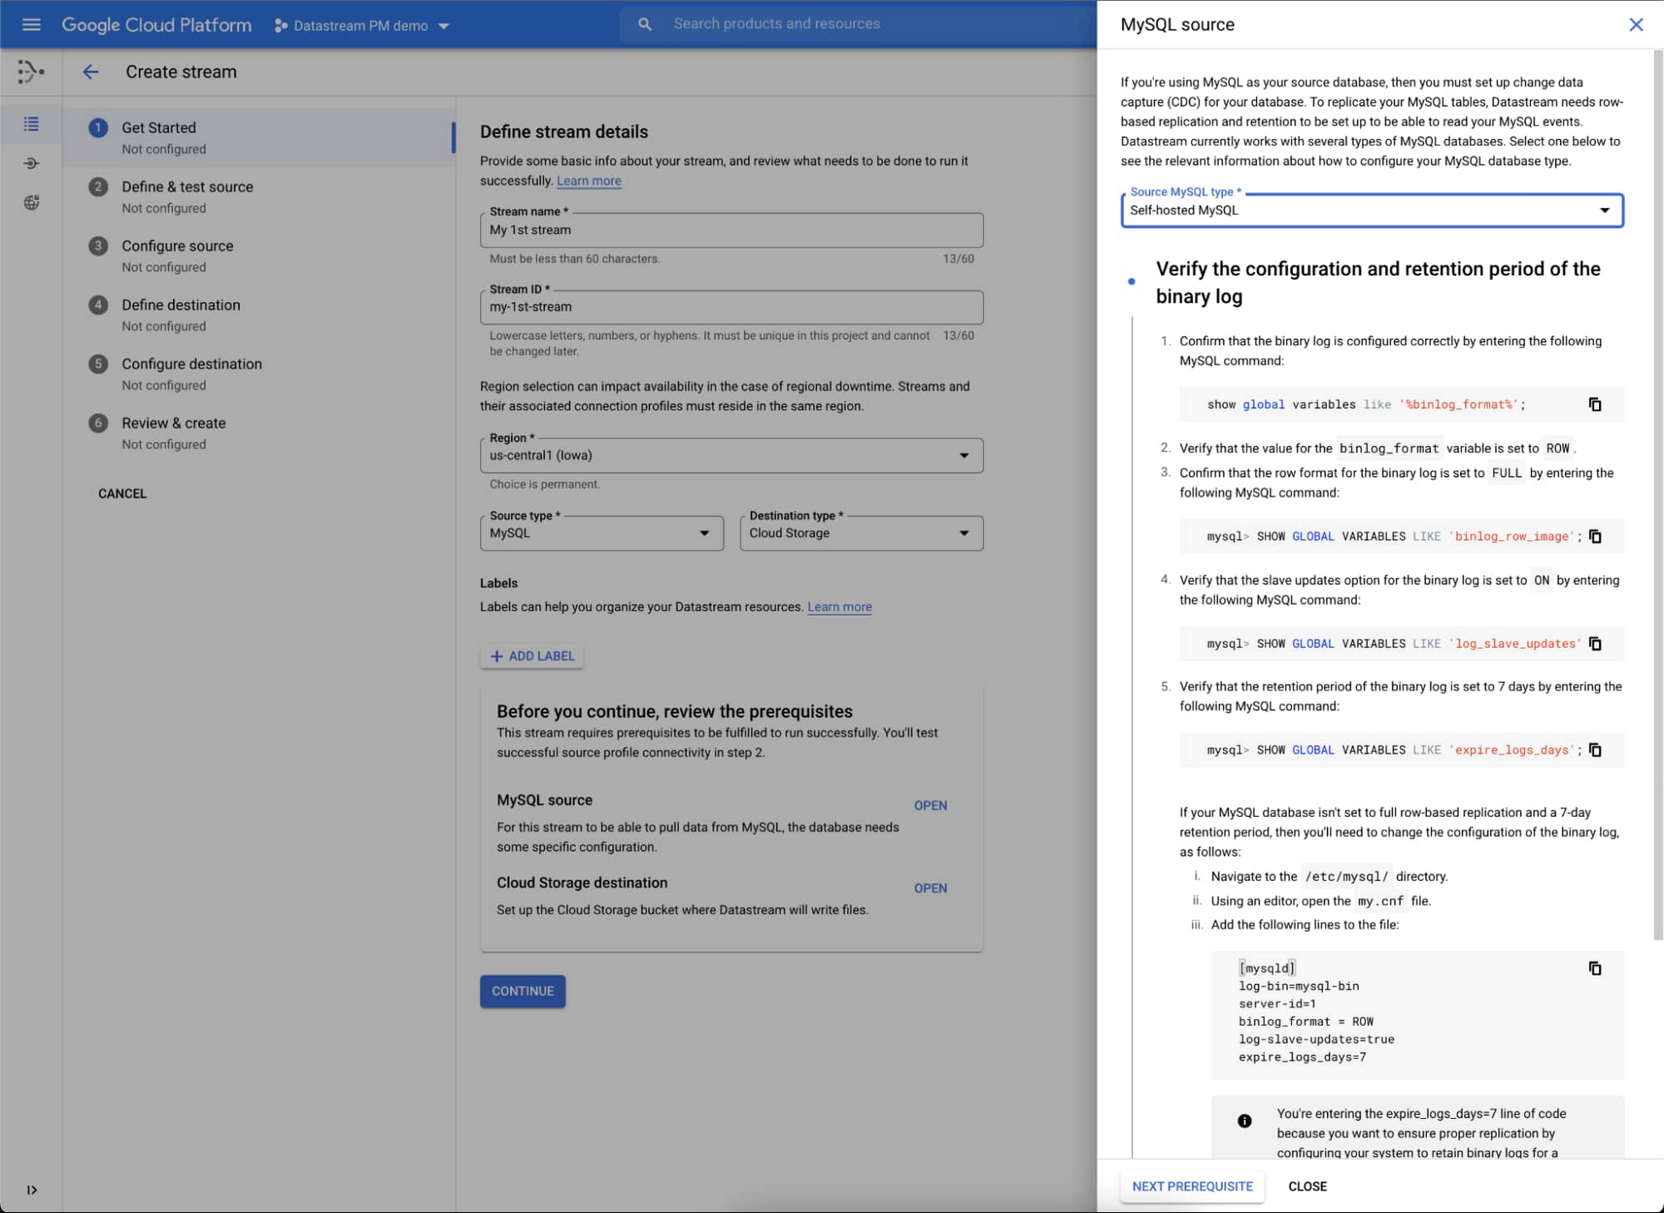Click the back arrow icon

point(92,71)
